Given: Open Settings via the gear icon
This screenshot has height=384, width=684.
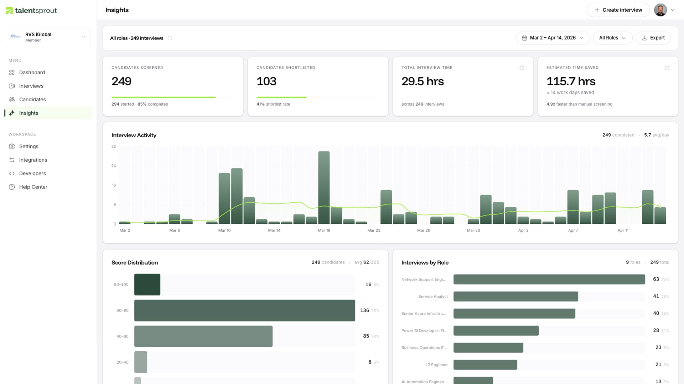Looking at the screenshot, I should pyautogui.click(x=12, y=146).
